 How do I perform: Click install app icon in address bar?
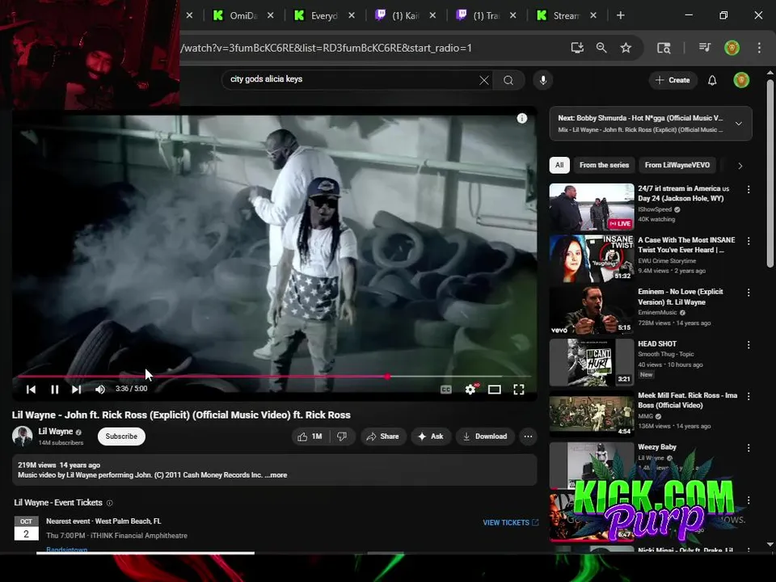(x=577, y=48)
